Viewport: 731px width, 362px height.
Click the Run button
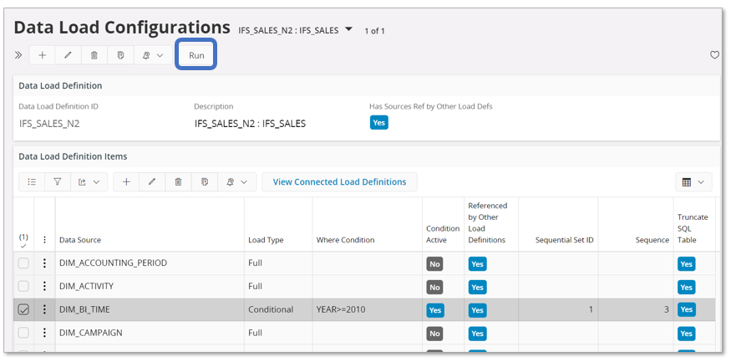[196, 55]
